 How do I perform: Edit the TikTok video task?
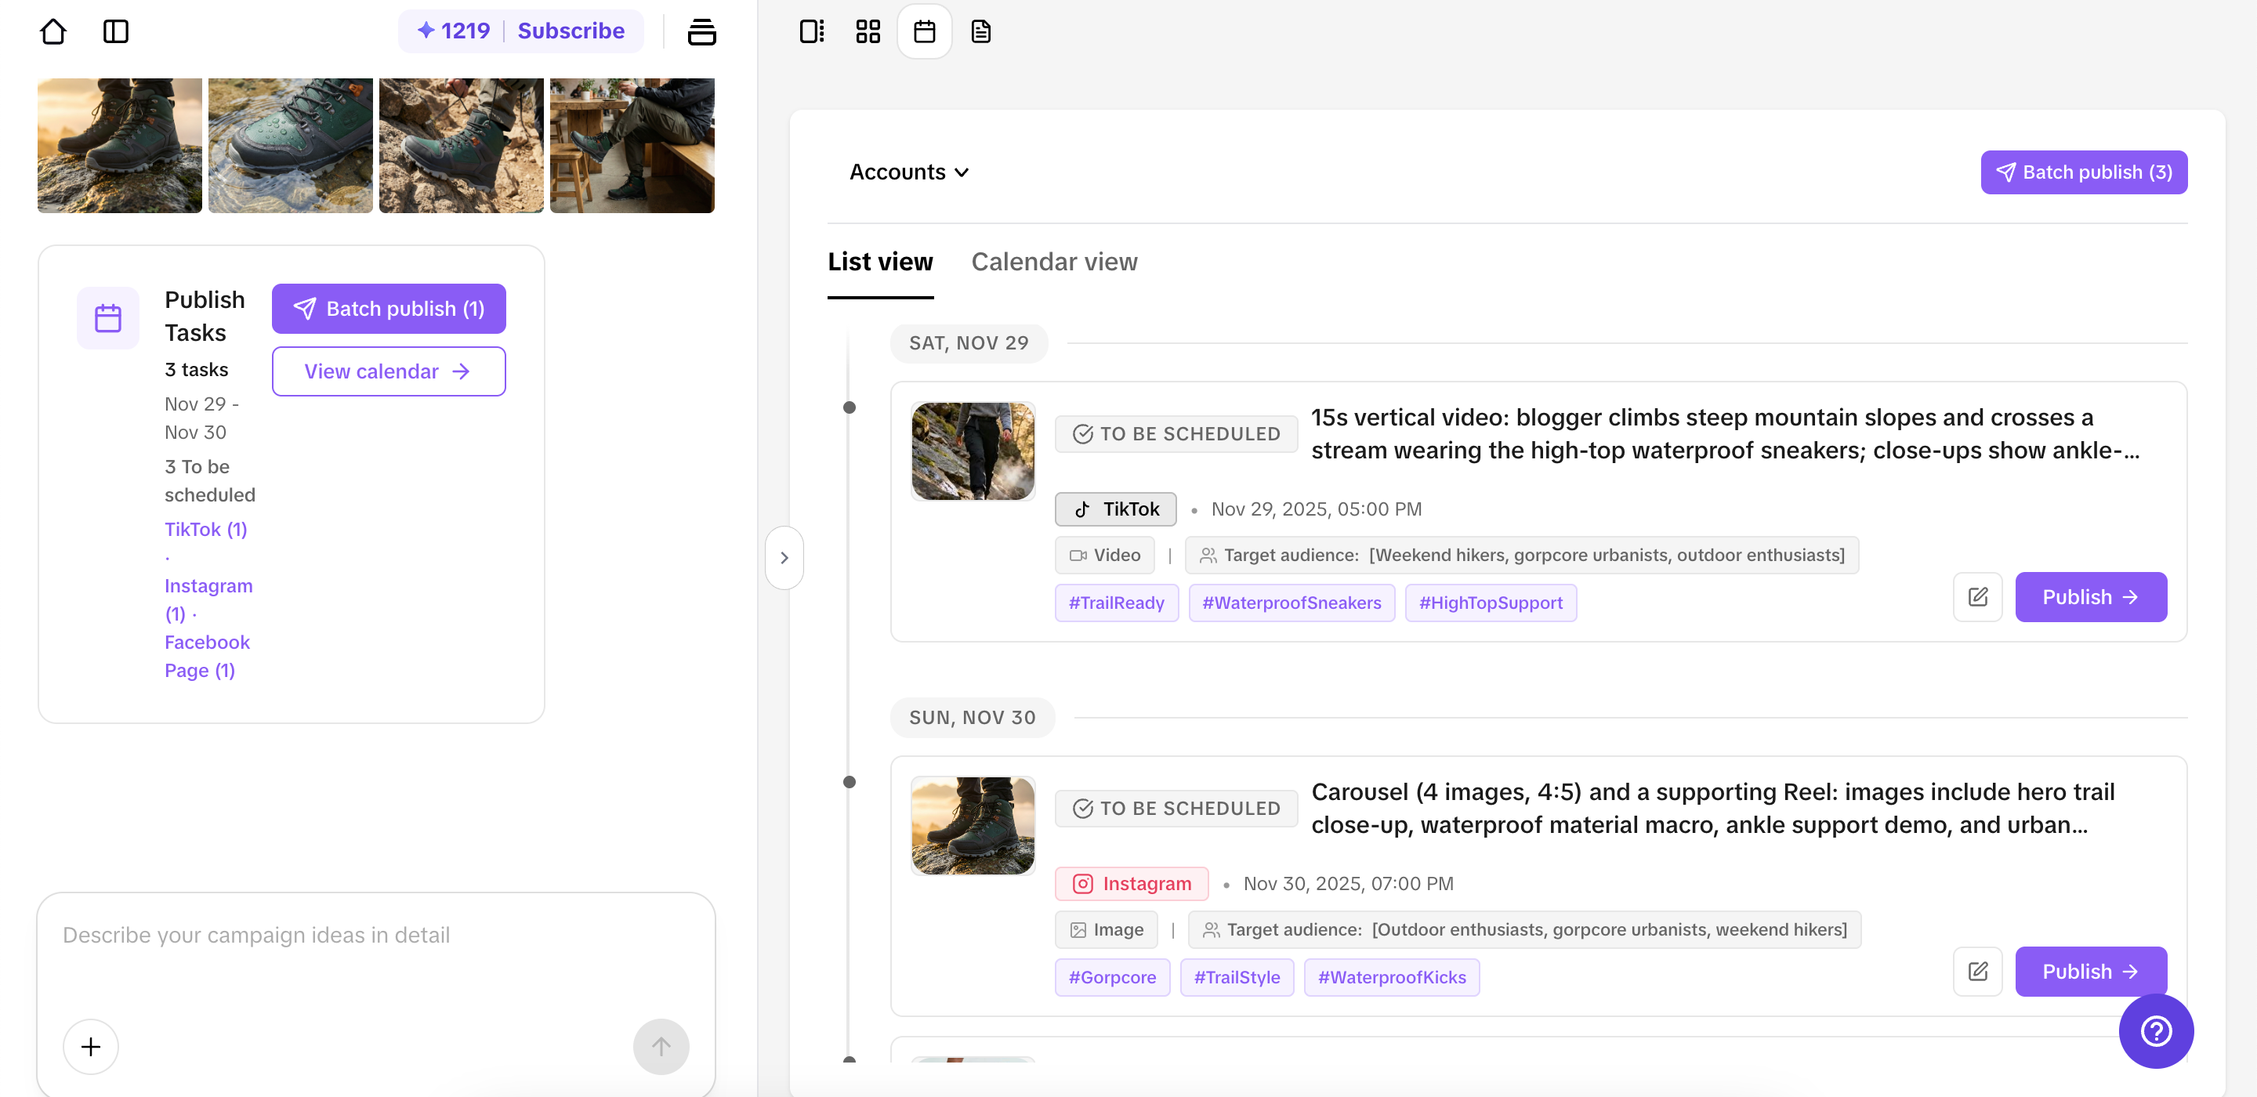click(x=1976, y=597)
